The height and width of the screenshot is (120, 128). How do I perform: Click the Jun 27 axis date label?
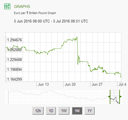(x=97, y=85)
